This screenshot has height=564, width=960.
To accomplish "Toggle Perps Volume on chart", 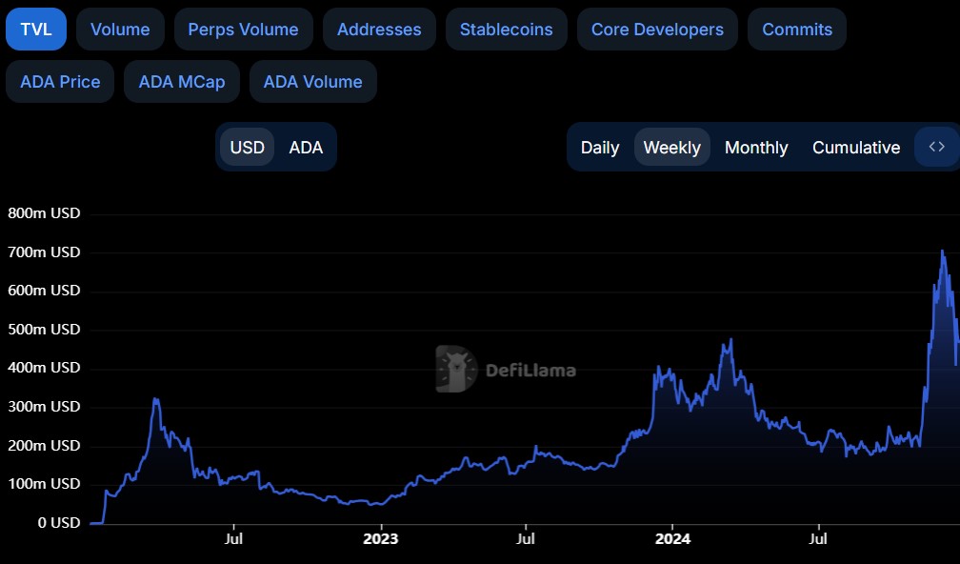I will (x=243, y=30).
